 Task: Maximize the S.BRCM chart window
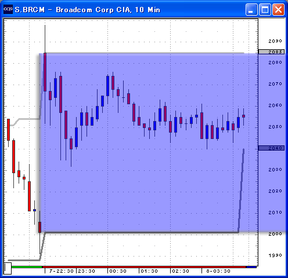coord(265,9)
